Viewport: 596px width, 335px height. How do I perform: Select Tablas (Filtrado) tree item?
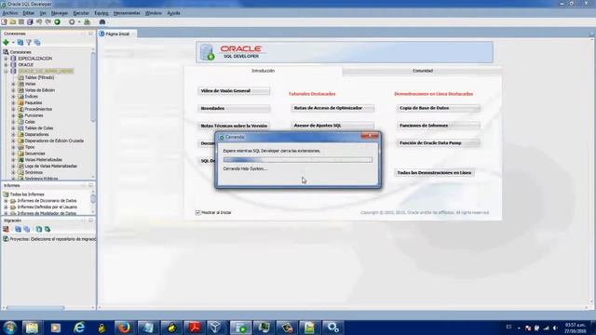pyautogui.click(x=39, y=77)
